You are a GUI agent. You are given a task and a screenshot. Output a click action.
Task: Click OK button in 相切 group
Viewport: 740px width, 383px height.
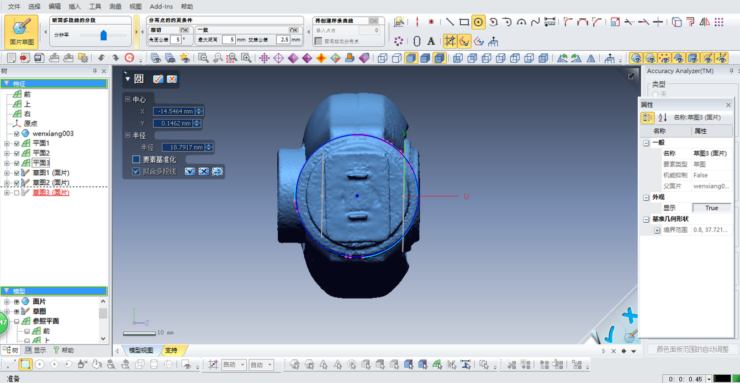click(x=184, y=30)
